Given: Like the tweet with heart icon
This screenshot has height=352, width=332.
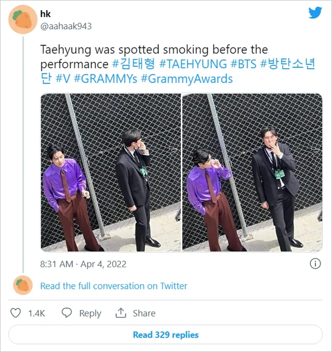Looking at the screenshot, I should pyautogui.click(x=16, y=313).
